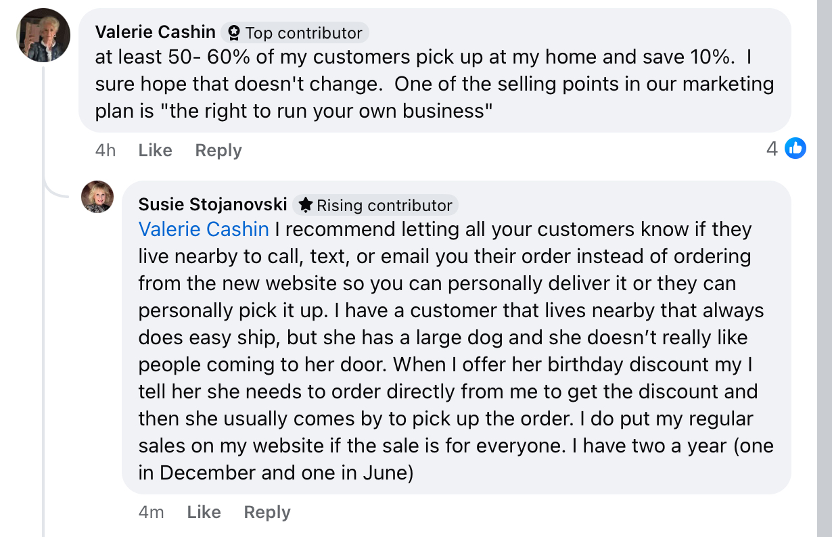This screenshot has width=832, height=537.
Task: Open the 4m timestamp on Susie's reply
Action: coord(151,512)
